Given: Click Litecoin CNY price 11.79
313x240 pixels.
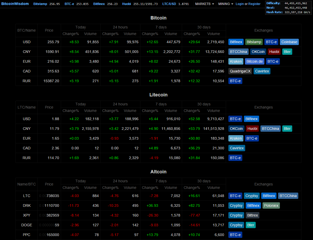Looking at the screenshot, I should (x=54, y=129).
